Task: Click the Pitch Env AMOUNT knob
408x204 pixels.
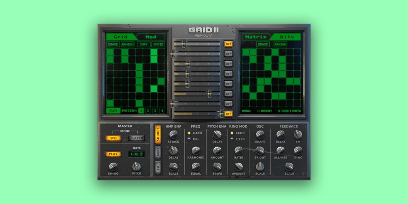Action: [x=217, y=151]
